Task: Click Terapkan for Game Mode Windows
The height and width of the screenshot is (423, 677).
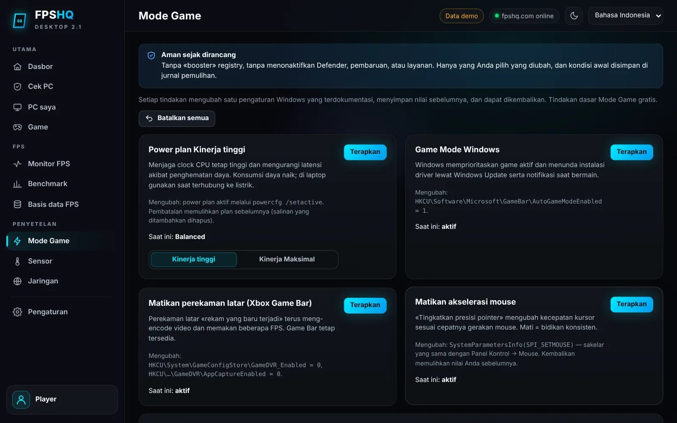Action: pos(631,152)
